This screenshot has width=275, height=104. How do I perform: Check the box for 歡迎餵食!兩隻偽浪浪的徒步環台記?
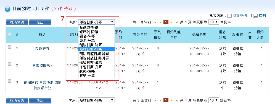pos(10,81)
